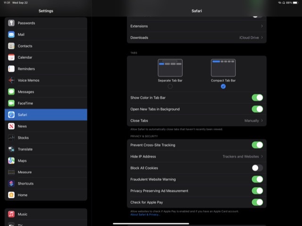Tap the News app icon
Screen dimensions: 302x226
(11, 126)
